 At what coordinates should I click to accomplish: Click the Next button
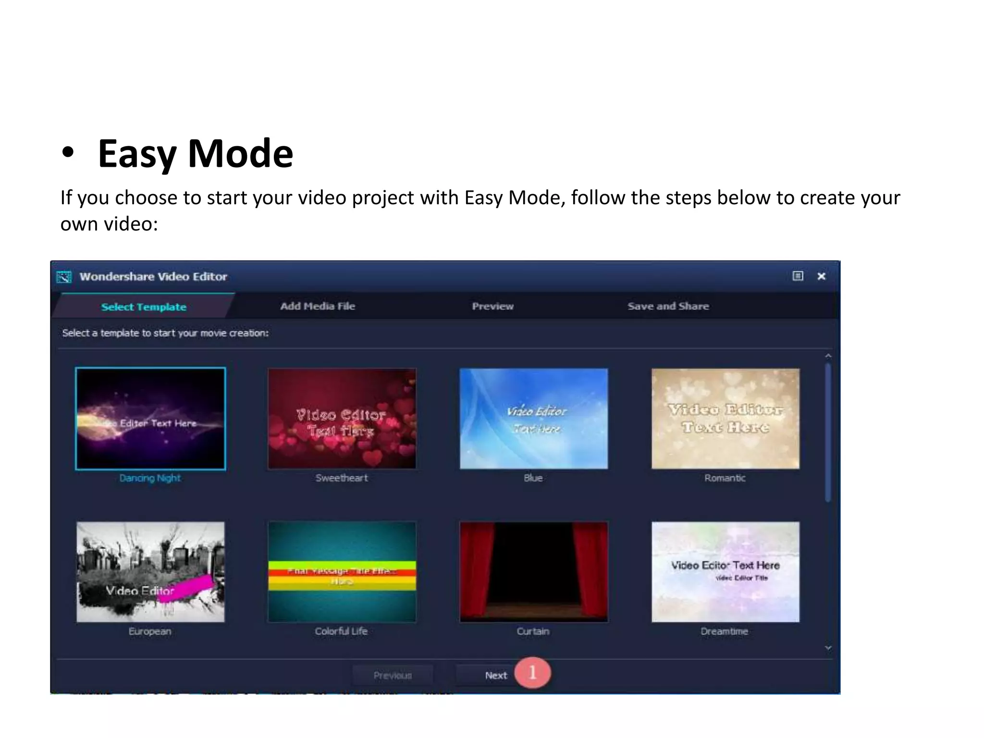coord(495,675)
